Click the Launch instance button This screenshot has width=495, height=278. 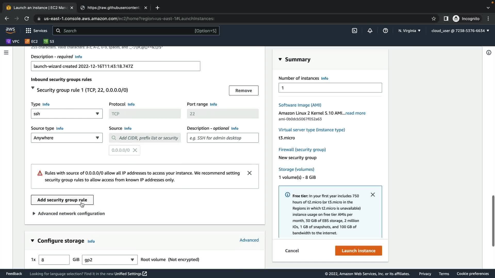coord(358,251)
